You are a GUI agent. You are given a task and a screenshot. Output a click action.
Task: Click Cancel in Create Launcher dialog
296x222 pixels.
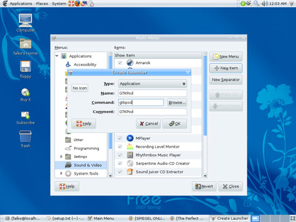149,124
